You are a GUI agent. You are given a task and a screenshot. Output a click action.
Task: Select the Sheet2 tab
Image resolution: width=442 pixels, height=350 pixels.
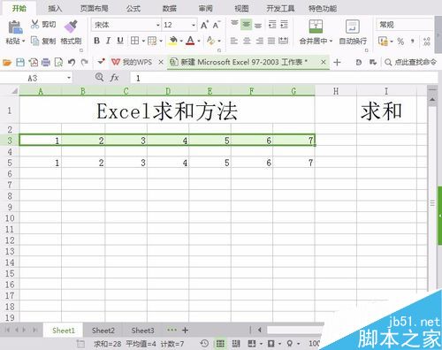point(103,331)
